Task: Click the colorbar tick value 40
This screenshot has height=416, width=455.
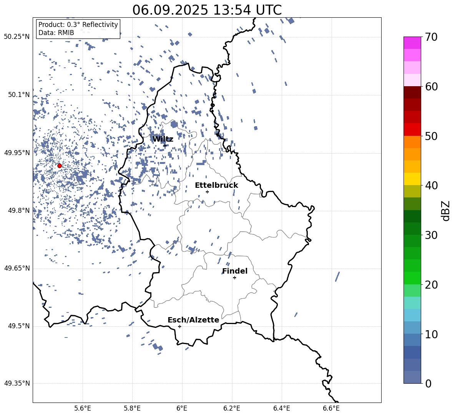Action: (x=431, y=185)
